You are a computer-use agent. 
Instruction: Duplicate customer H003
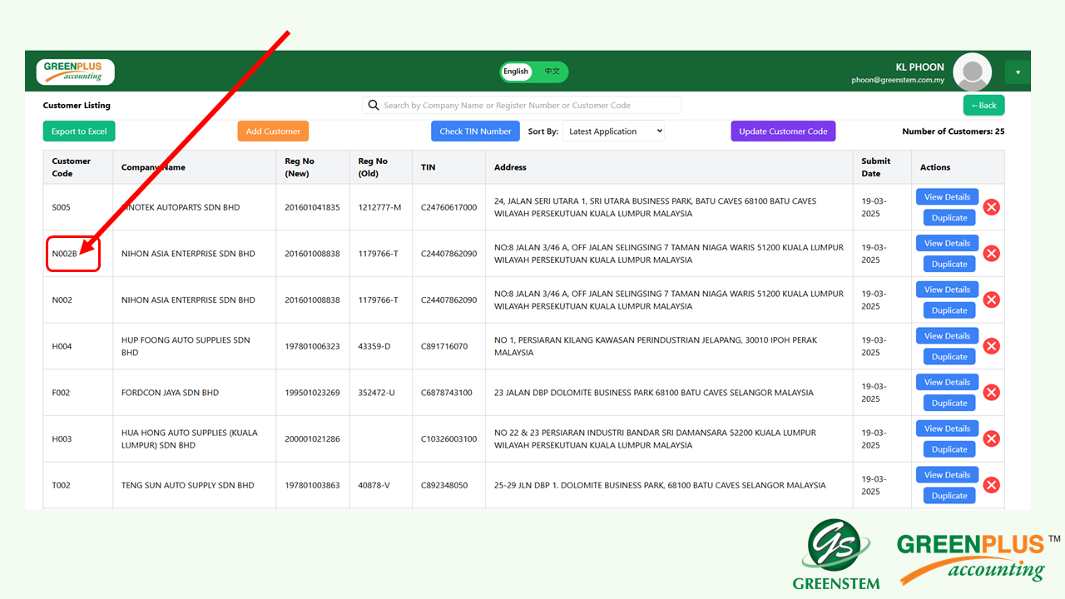pyautogui.click(x=949, y=449)
